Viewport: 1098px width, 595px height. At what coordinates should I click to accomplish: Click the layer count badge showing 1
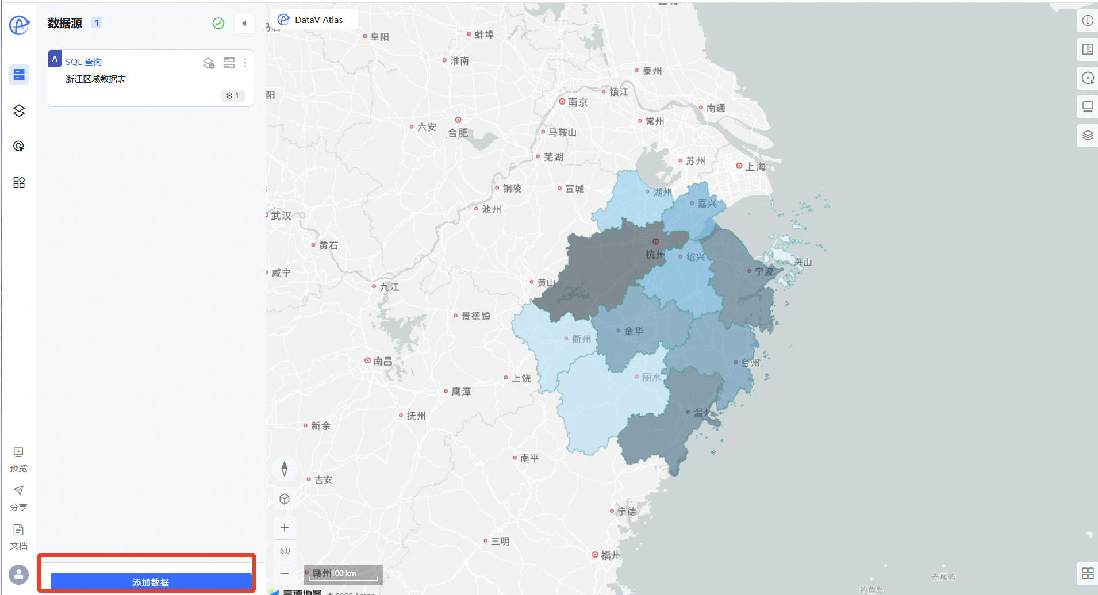click(x=233, y=95)
